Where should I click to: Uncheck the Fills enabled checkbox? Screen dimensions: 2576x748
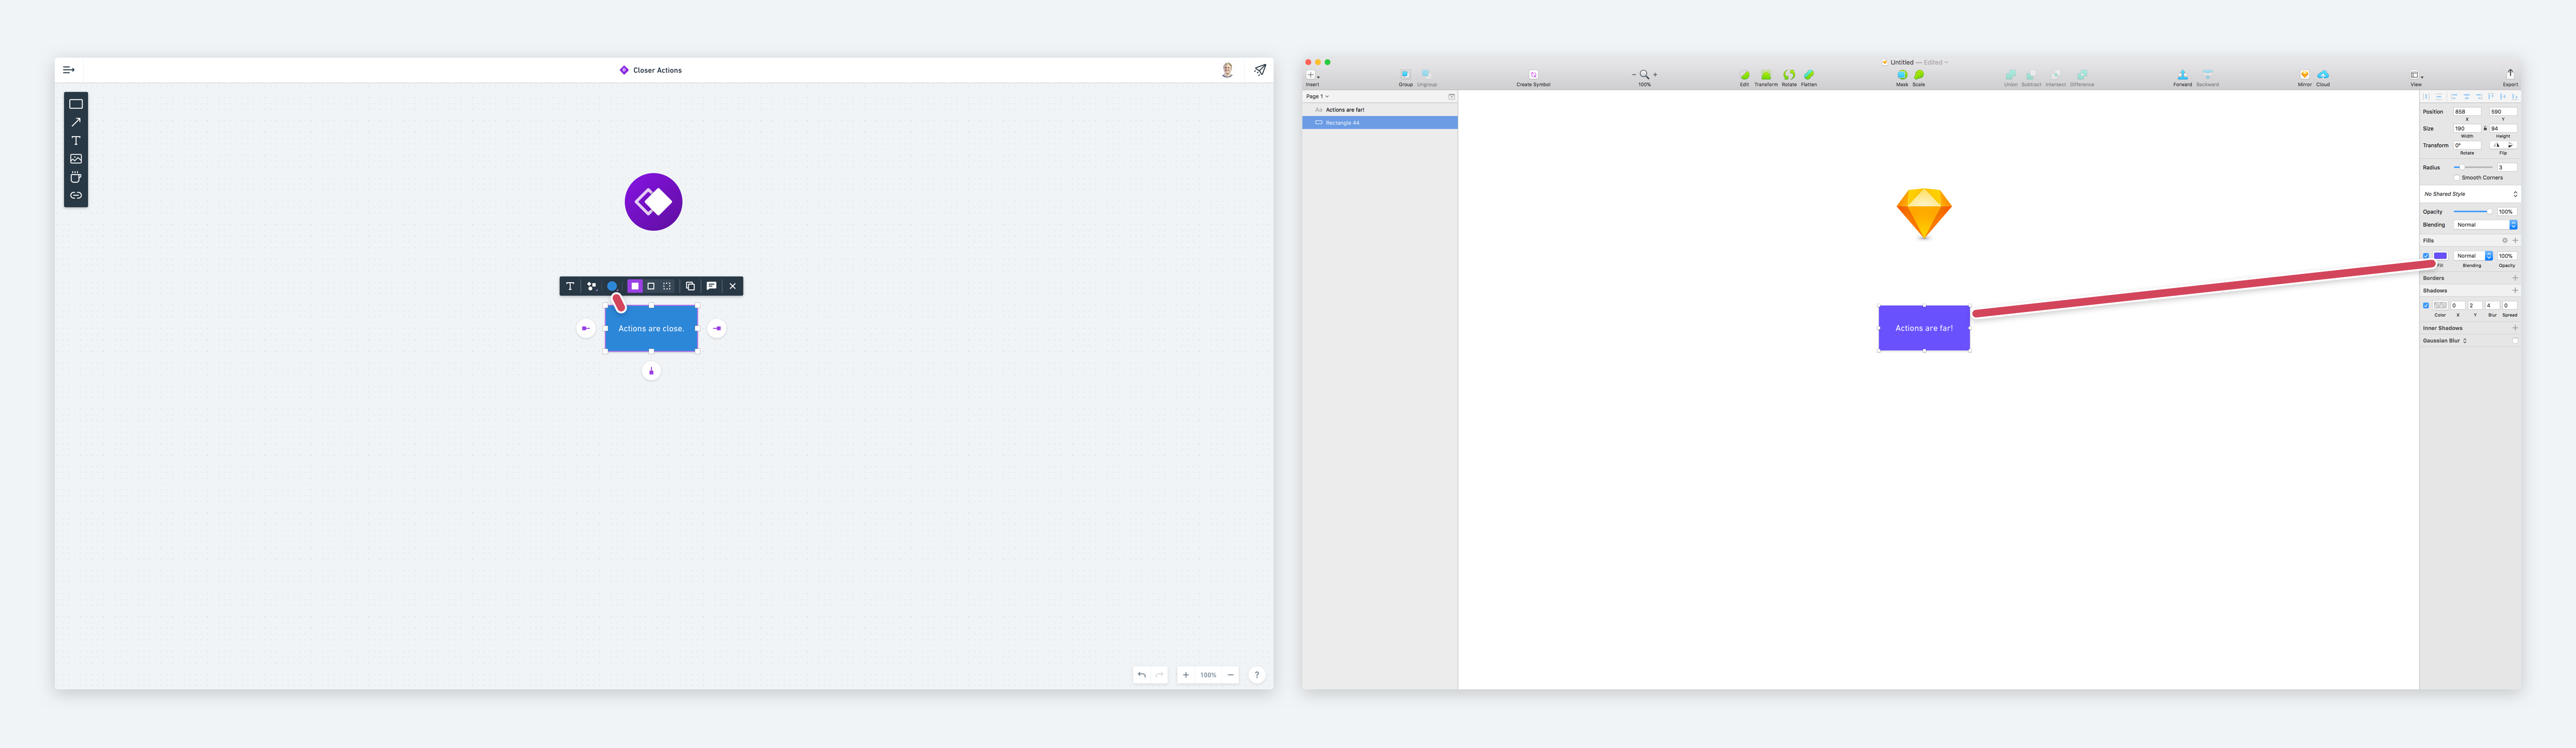coord(2426,256)
